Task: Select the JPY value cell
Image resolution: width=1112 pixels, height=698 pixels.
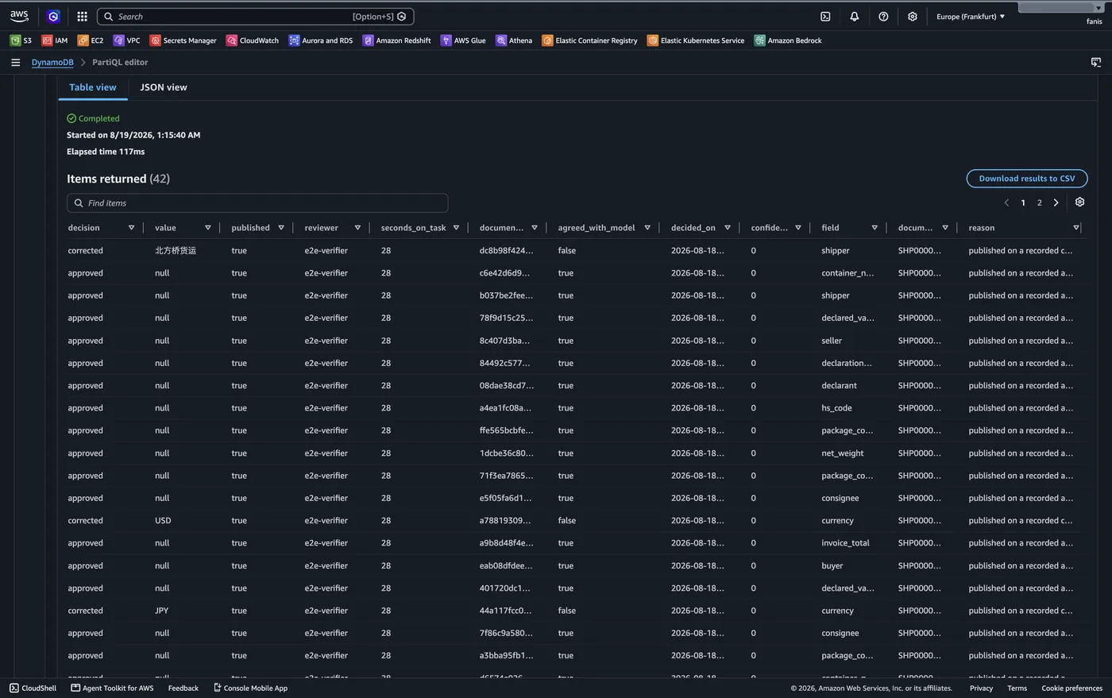Action: (x=162, y=611)
